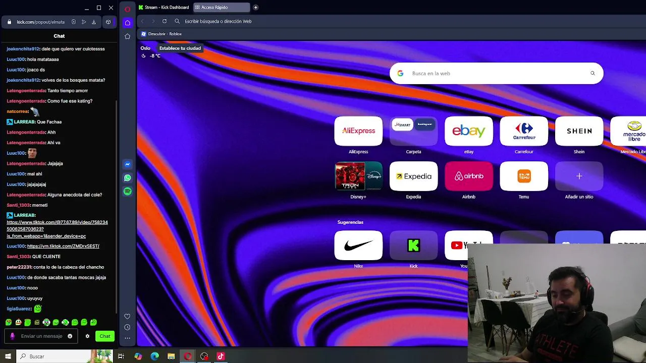Image resolution: width=646 pixels, height=363 pixels.
Task: Open the Mercado Libre speed dial tile
Action: coord(628,131)
